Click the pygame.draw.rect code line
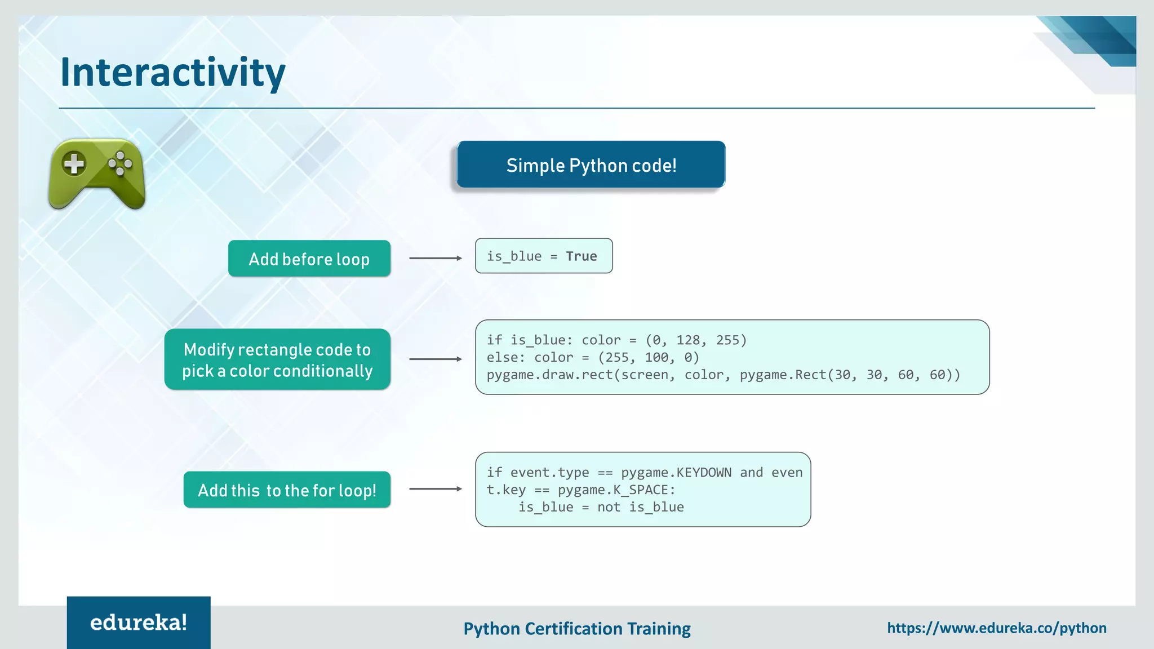 point(723,375)
